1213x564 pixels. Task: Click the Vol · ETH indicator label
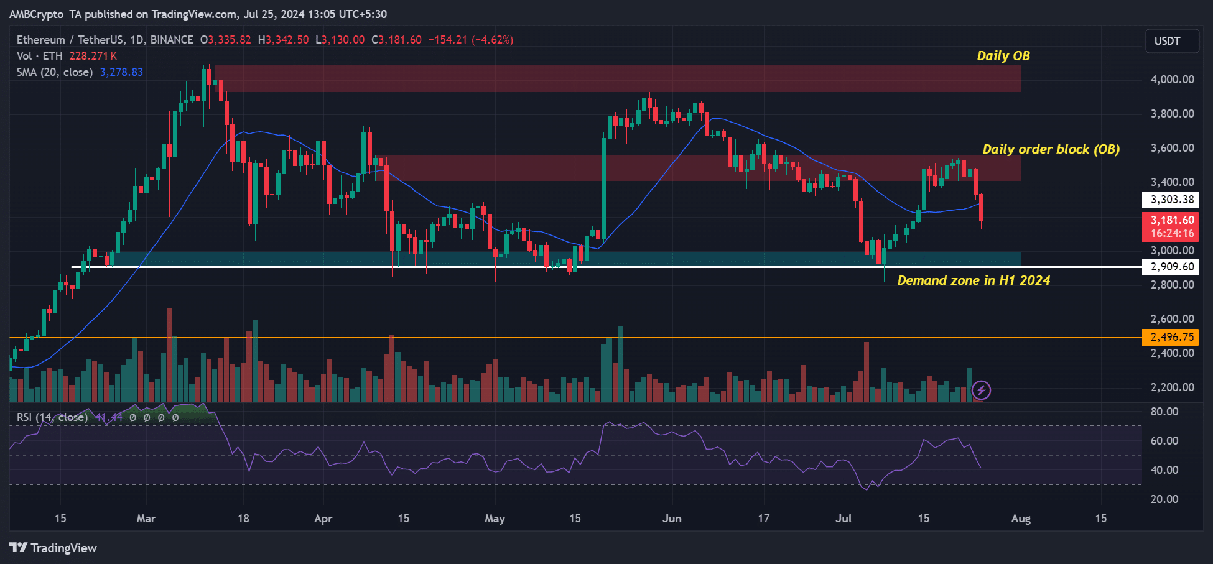[40, 56]
